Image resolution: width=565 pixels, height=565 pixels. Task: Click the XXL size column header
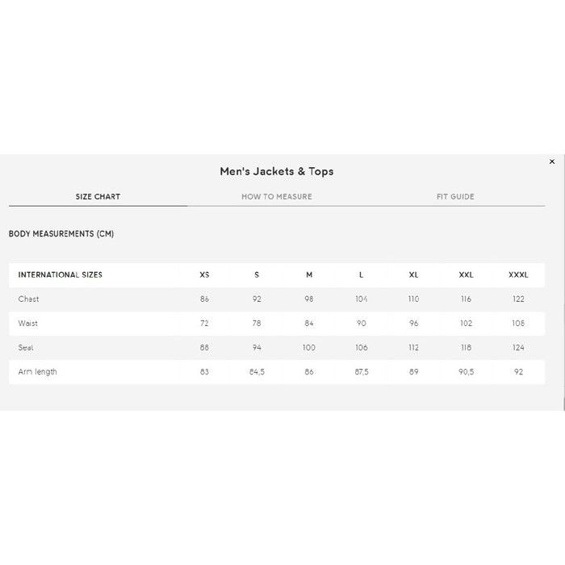click(x=466, y=275)
